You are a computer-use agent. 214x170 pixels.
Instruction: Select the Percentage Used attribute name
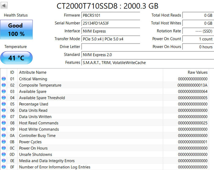tap(34, 104)
